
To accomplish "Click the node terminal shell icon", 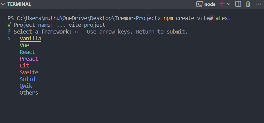I will pos(199,4).
